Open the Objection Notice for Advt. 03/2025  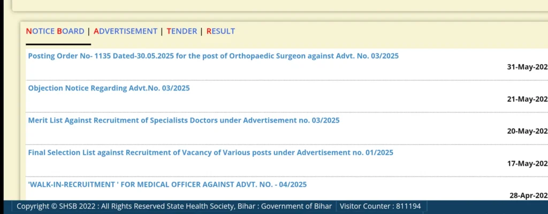(109, 88)
